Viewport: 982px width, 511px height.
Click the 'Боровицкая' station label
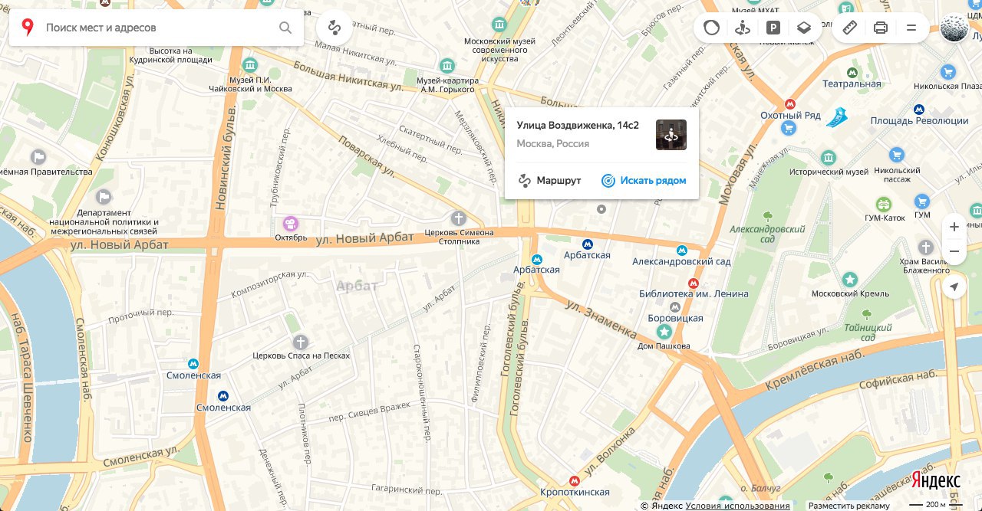(x=676, y=316)
